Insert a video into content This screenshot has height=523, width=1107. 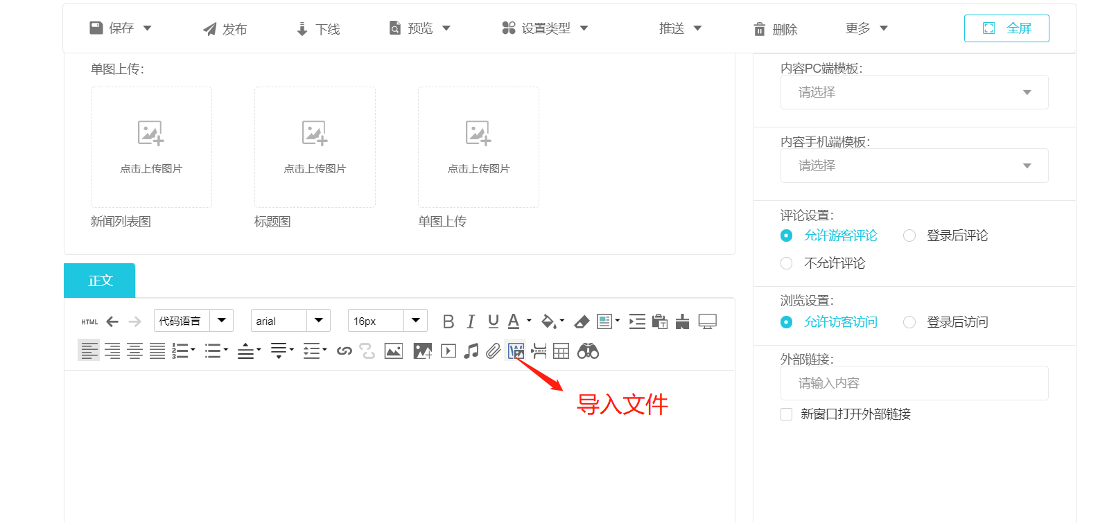coord(448,351)
